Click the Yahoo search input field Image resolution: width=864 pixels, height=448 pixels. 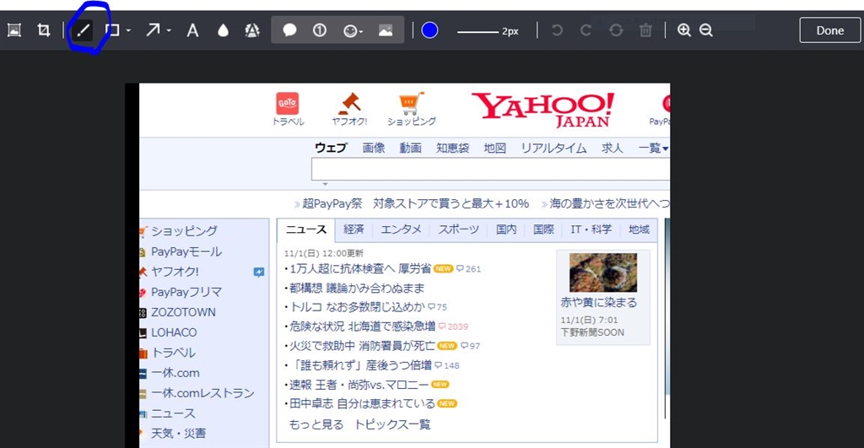pyautogui.click(x=490, y=170)
